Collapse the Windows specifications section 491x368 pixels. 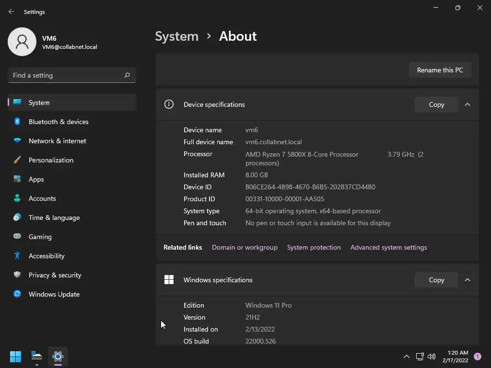[468, 280]
